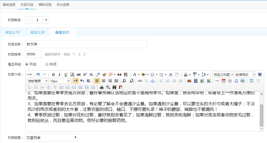Expand the 文章列表 column type dropdown
This screenshot has height=143, width=267.
(x=52, y=137)
